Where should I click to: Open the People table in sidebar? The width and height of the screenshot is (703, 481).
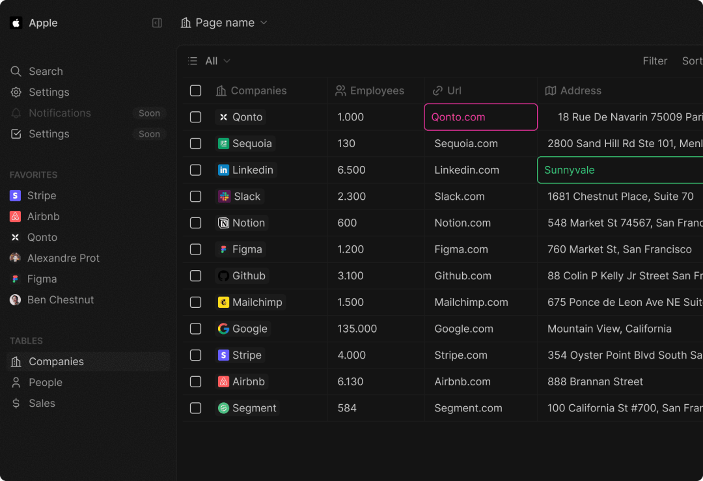click(x=88, y=382)
